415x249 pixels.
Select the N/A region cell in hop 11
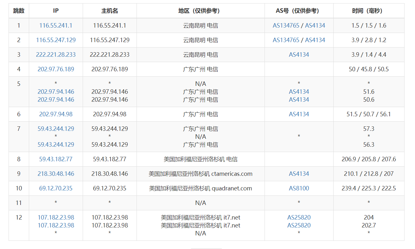coord(201,203)
